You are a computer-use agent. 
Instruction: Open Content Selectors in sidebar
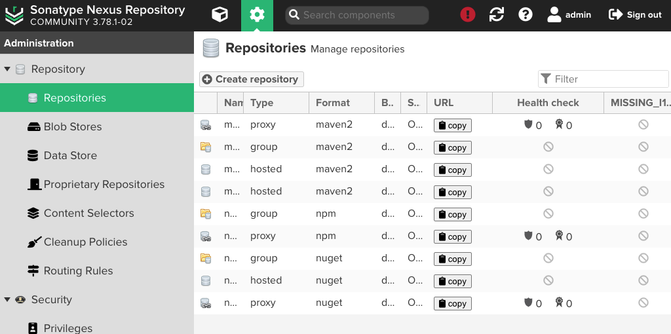97,213
